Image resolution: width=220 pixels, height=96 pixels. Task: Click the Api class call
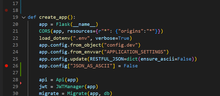click(x=60, y=80)
